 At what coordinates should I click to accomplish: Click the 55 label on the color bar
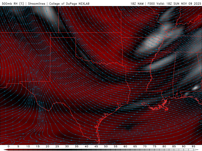[116, 146]
